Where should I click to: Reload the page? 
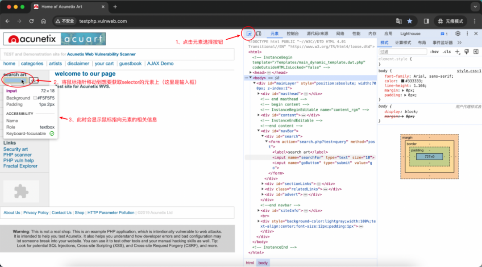click(x=31, y=21)
